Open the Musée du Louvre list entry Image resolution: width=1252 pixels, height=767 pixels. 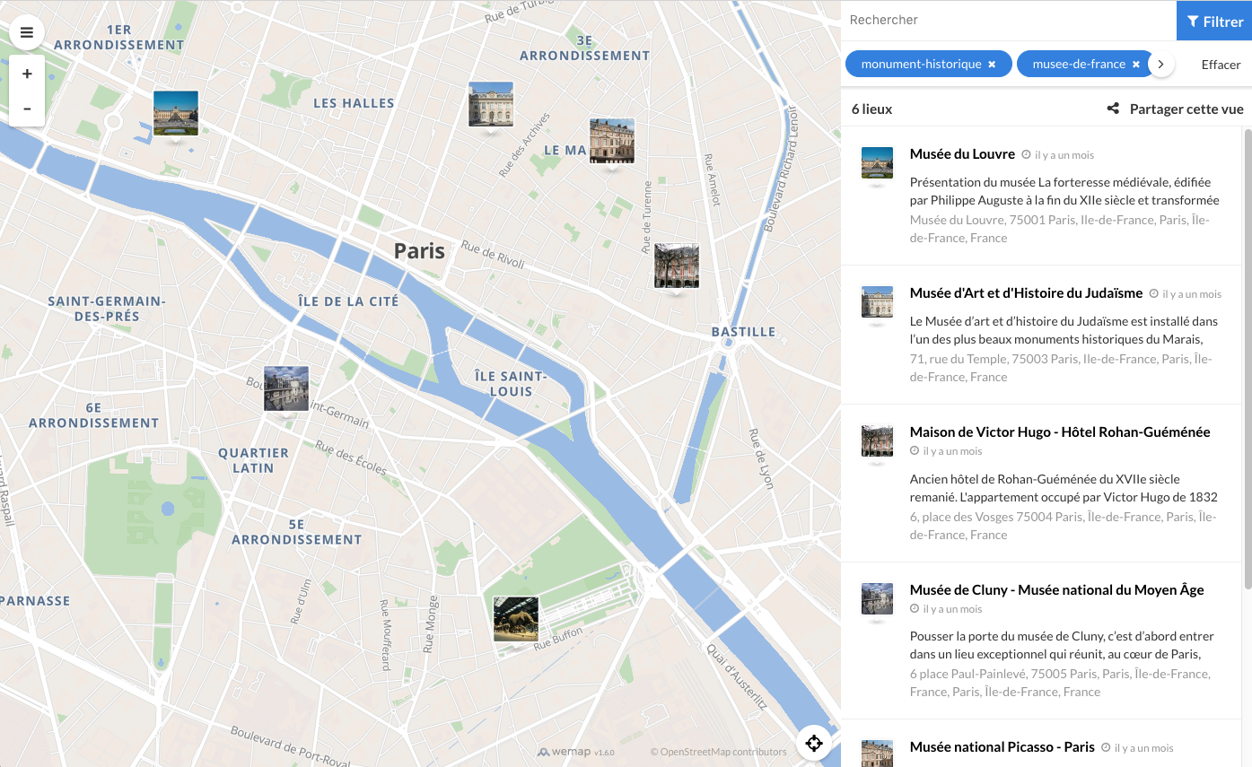tap(962, 154)
